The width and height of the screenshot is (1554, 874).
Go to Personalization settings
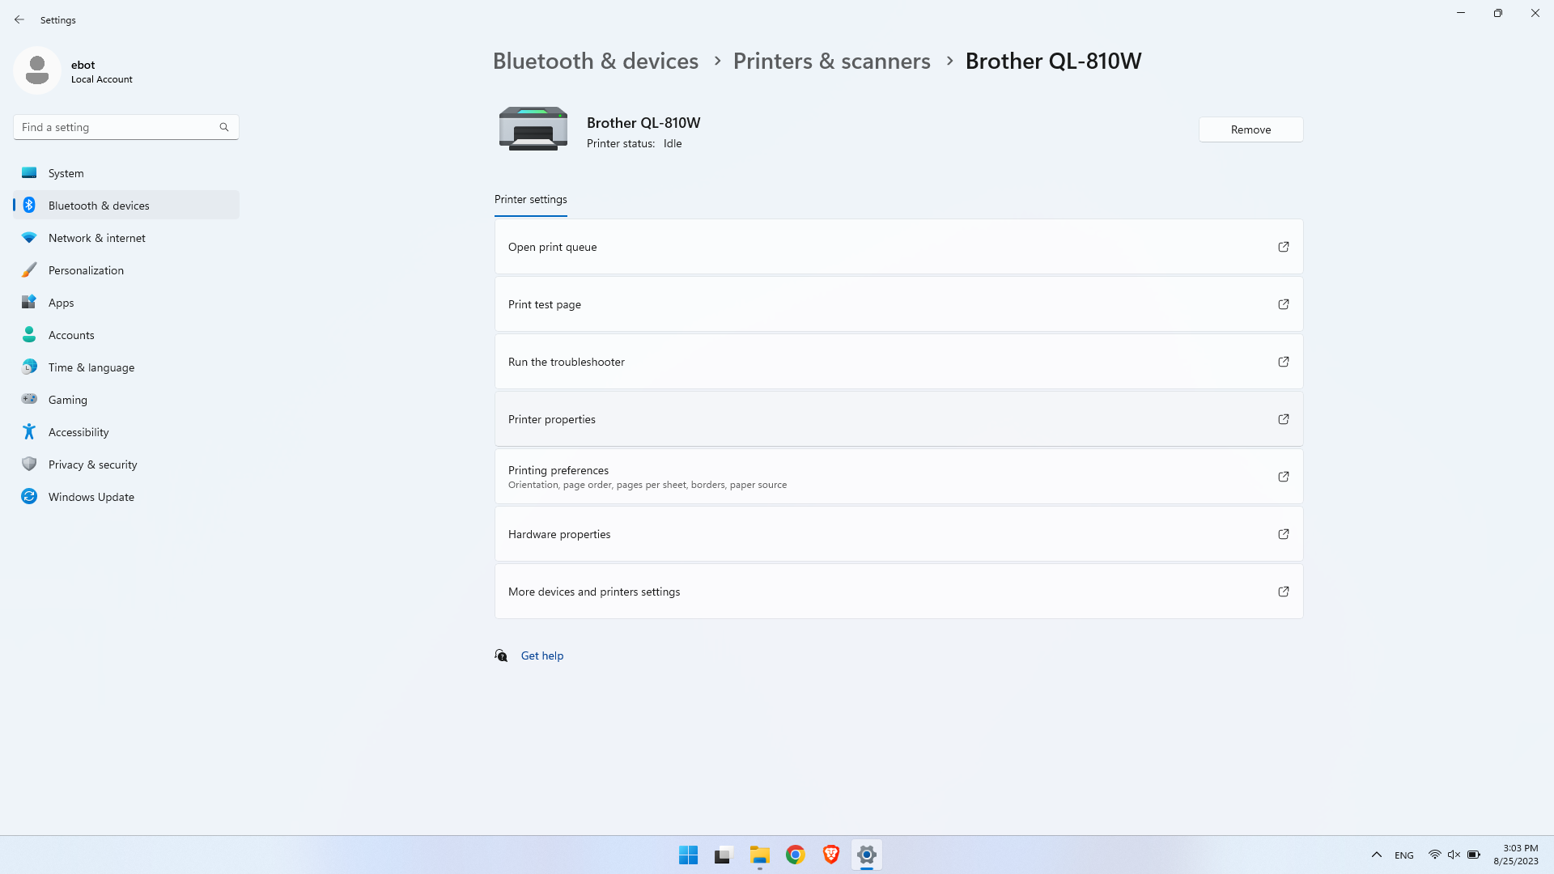tap(125, 270)
